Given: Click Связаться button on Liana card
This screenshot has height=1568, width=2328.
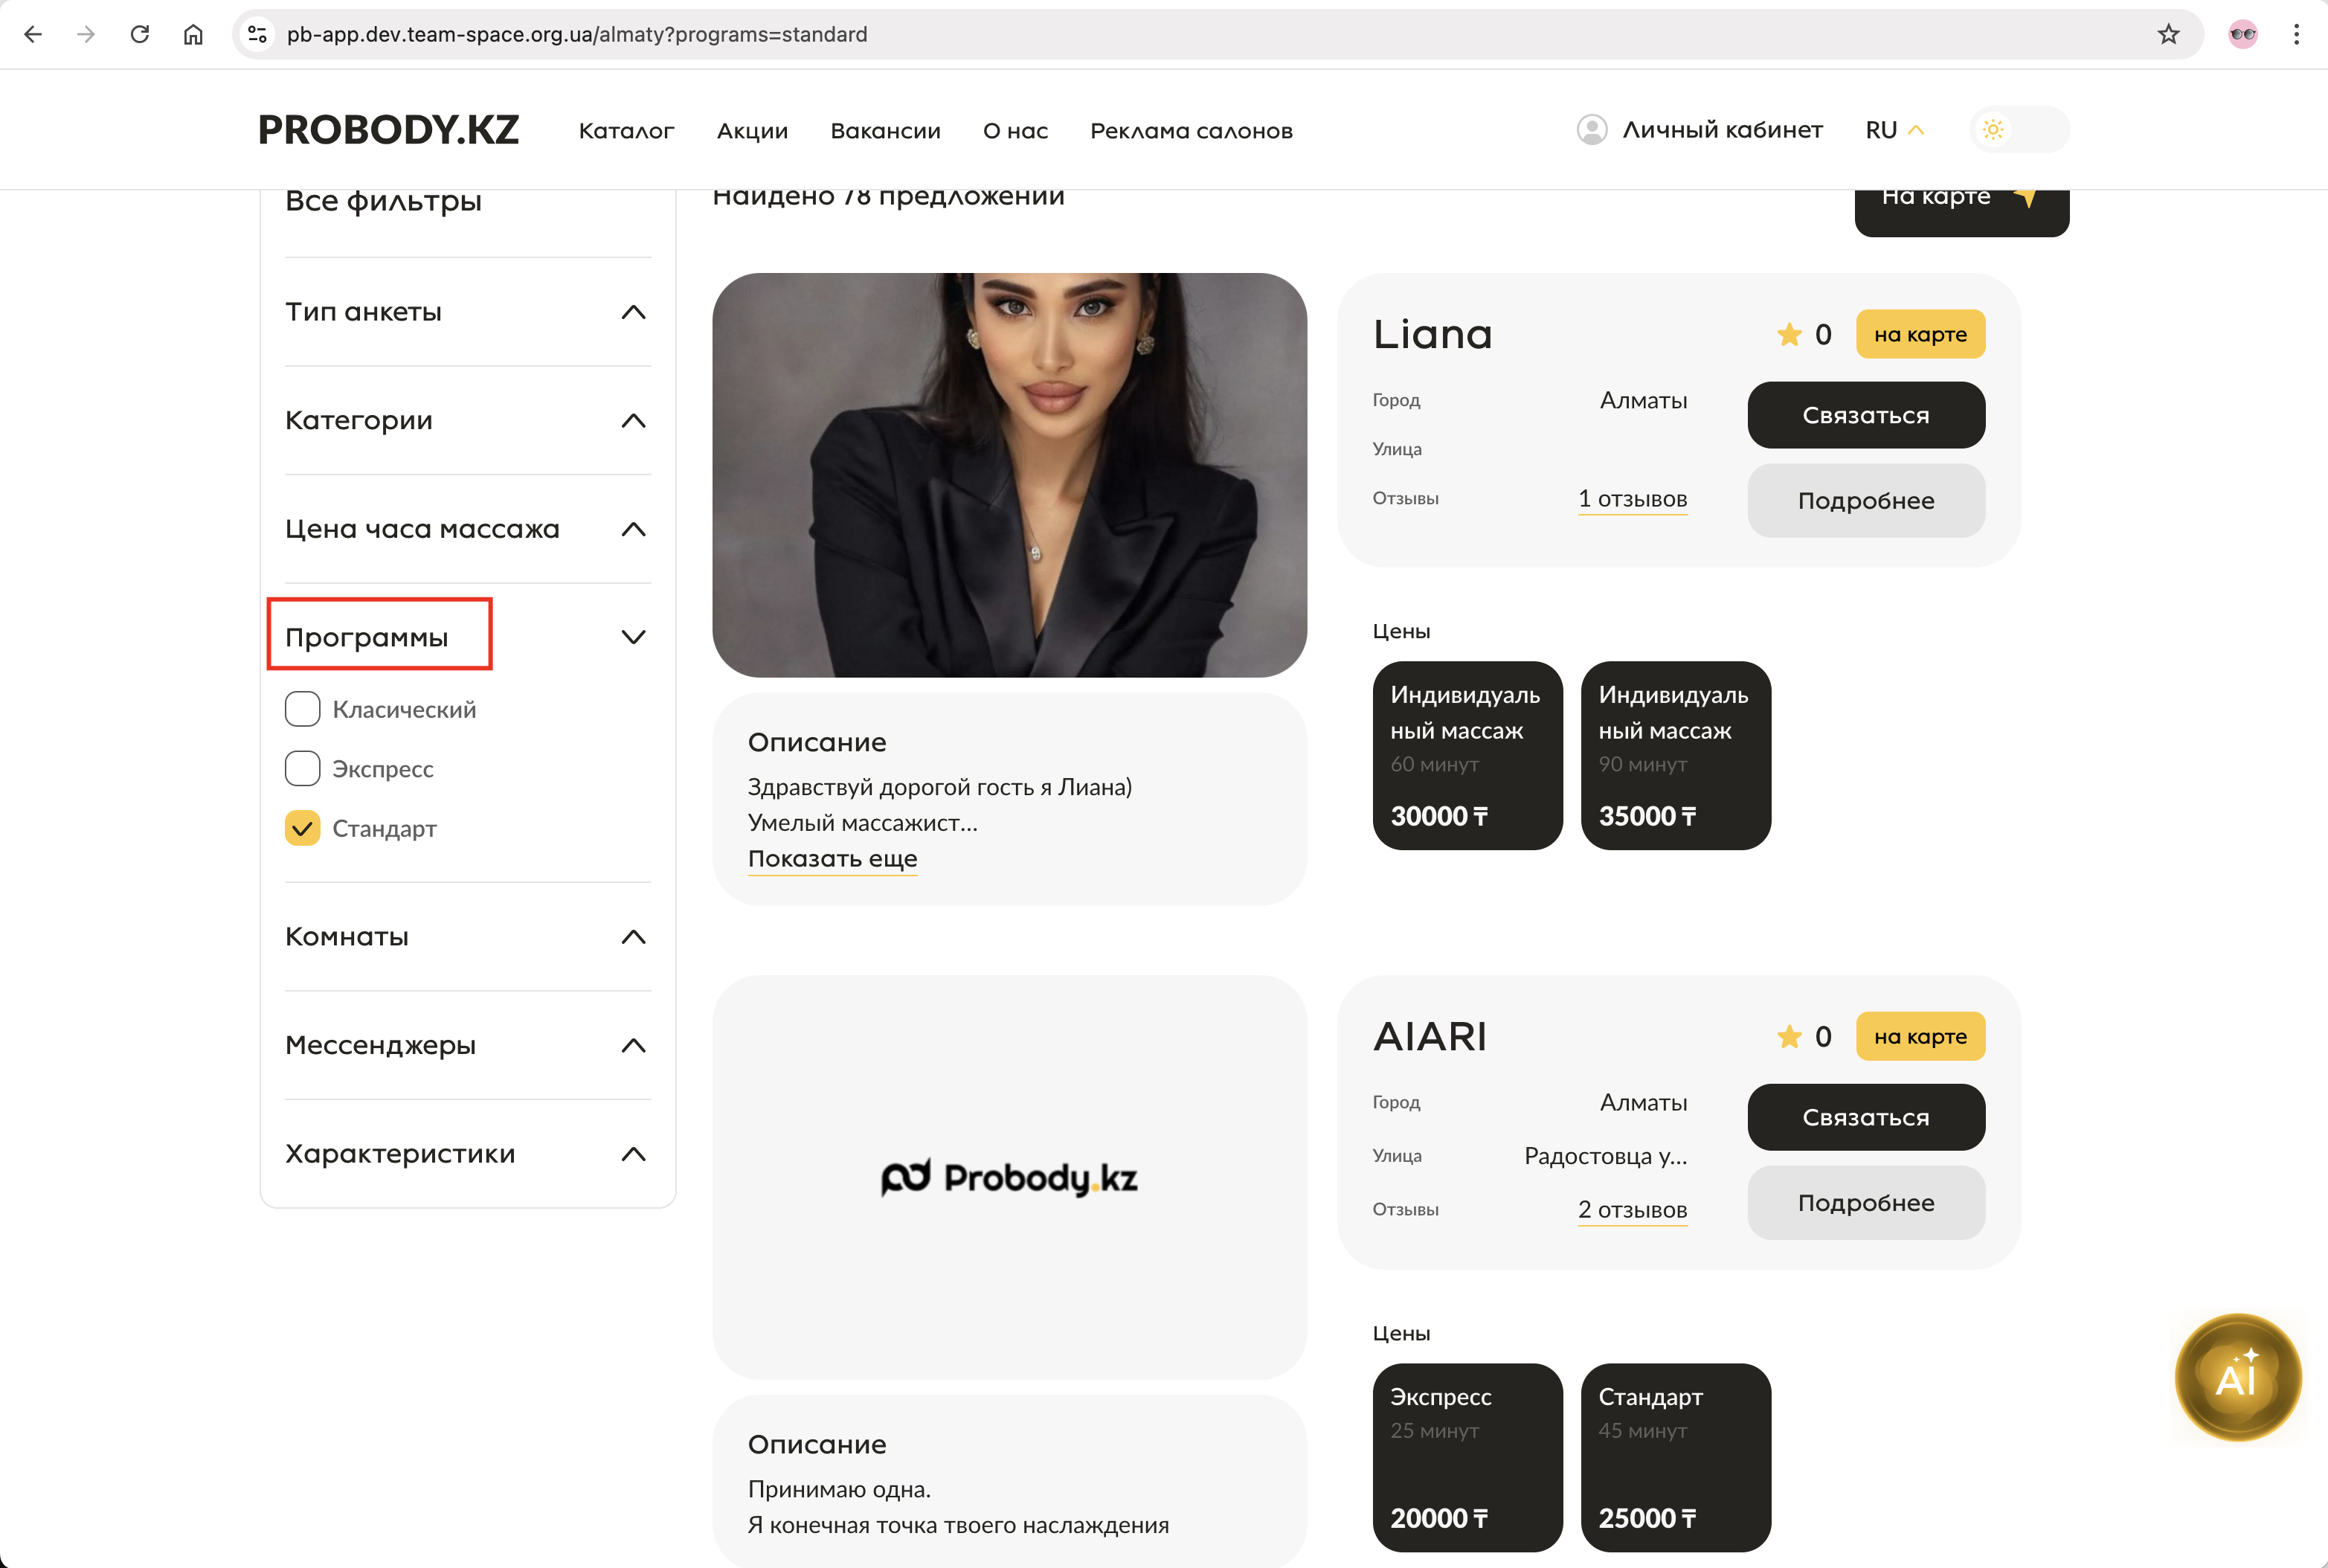Looking at the screenshot, I should 1865,415.
